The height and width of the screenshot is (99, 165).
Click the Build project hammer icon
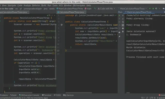(x=95, y=9)
